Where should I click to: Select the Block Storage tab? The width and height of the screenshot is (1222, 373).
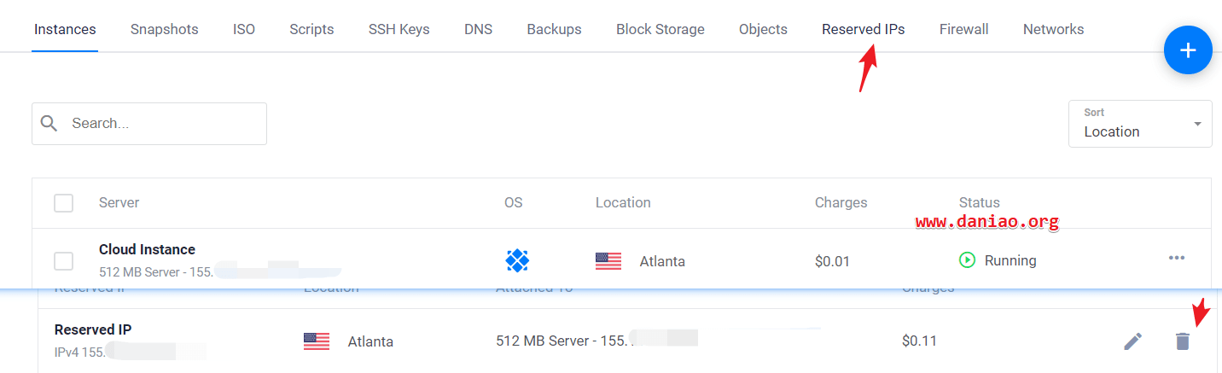(660, 29)
